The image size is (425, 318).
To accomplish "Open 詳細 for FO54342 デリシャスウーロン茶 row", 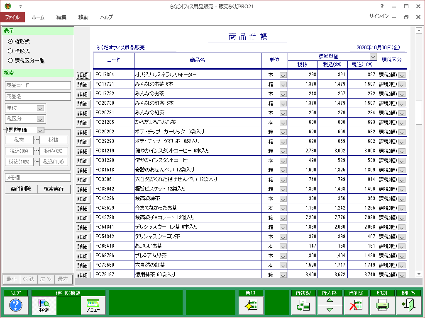I will pyautogui.click(x=83, y=237).
